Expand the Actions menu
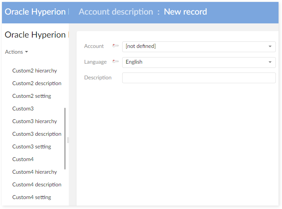 (x=17, y=52)
